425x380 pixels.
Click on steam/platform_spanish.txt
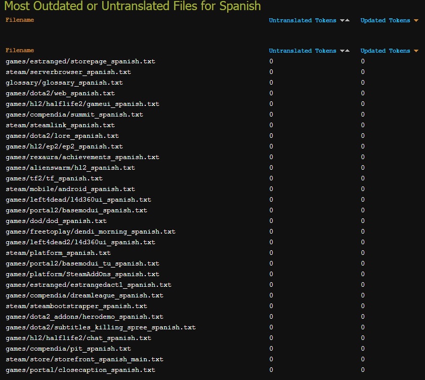58,253
